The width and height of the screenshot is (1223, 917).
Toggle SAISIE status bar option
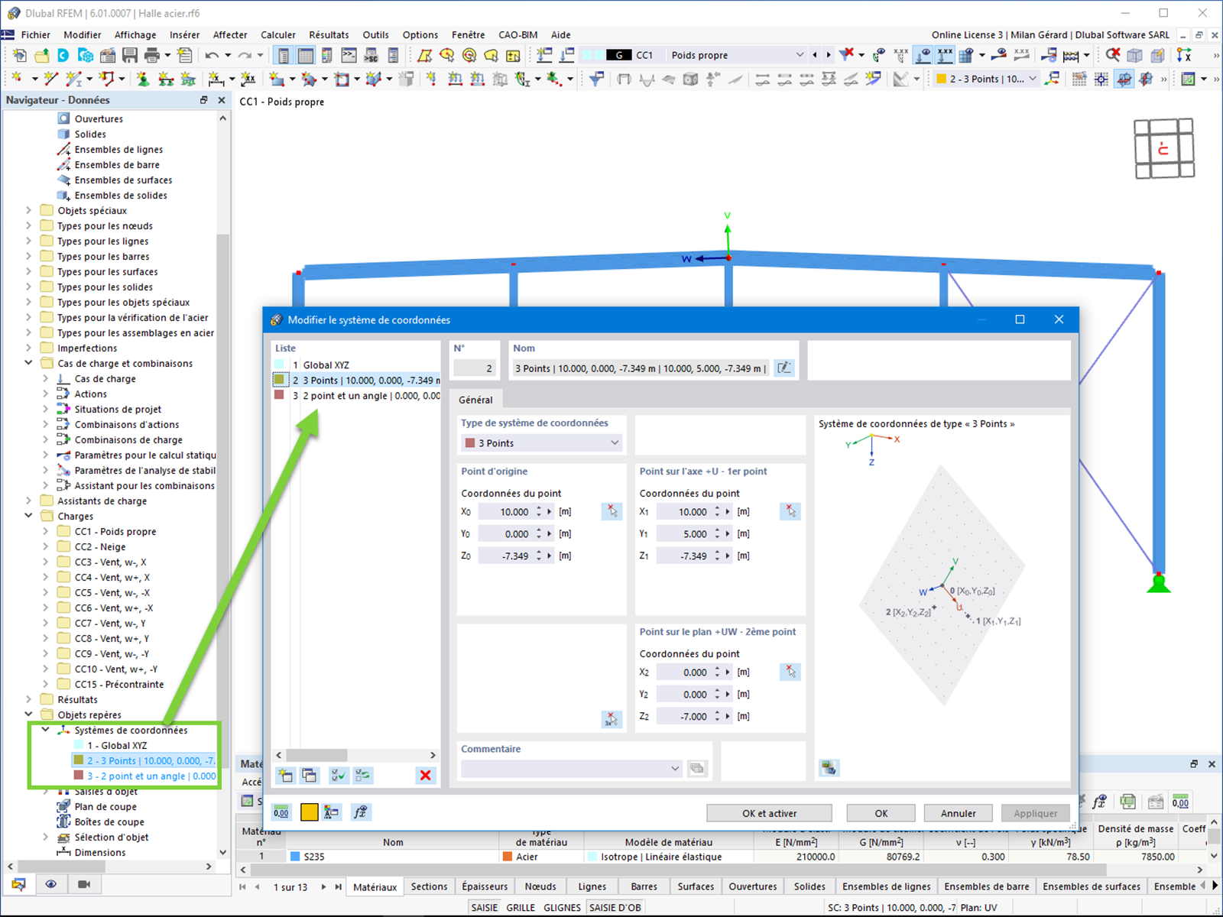pos(485,908)
